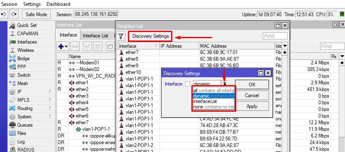Select ether8 row in Neighbor List
The width and height of the screenshot is (345, 152).
pos(199,59)
